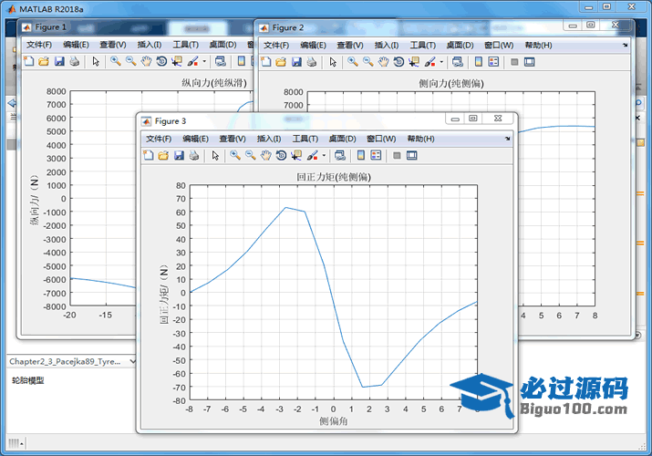Select the Pan hand tool in Figure 3
This screenshot has height=456, width=652.
point(265,156)
